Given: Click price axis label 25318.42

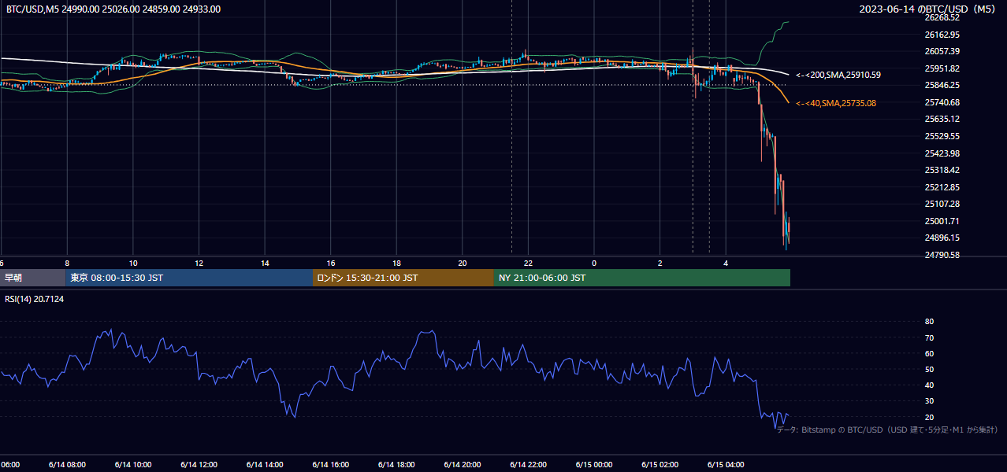Looking at the screenshot, I should (x=942, y=170).
